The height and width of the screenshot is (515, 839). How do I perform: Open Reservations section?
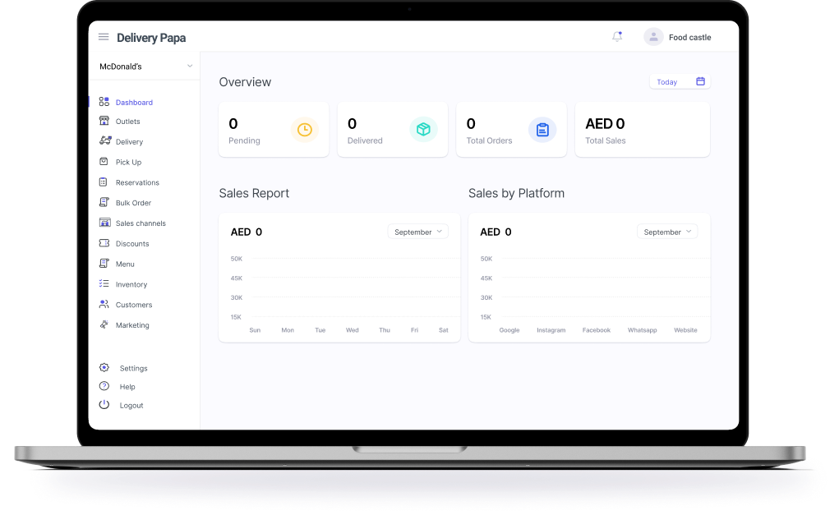click(137, 182)
